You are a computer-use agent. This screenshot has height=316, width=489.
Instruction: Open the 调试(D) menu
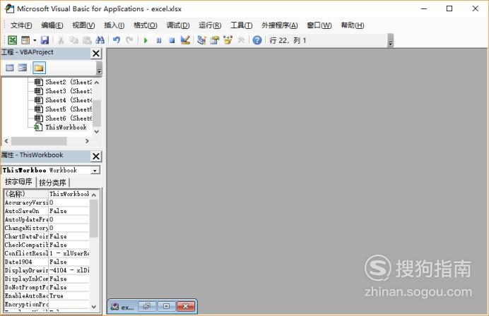[178, 25]
